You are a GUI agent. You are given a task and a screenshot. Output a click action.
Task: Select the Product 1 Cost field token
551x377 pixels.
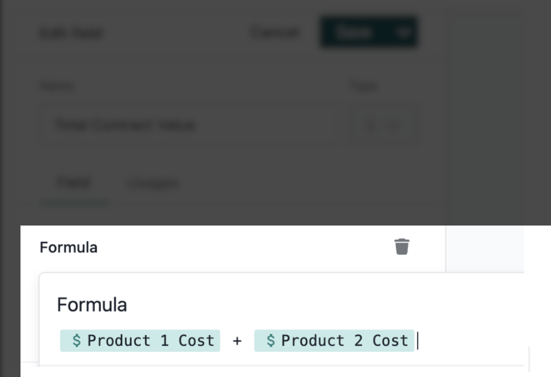click(x=140, y=341)
